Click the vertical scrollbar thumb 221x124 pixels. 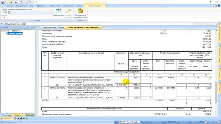216,92
